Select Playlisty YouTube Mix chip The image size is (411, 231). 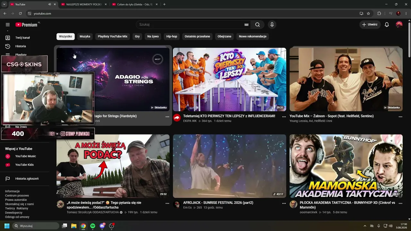pyautogui.click(x=113, y=37)
